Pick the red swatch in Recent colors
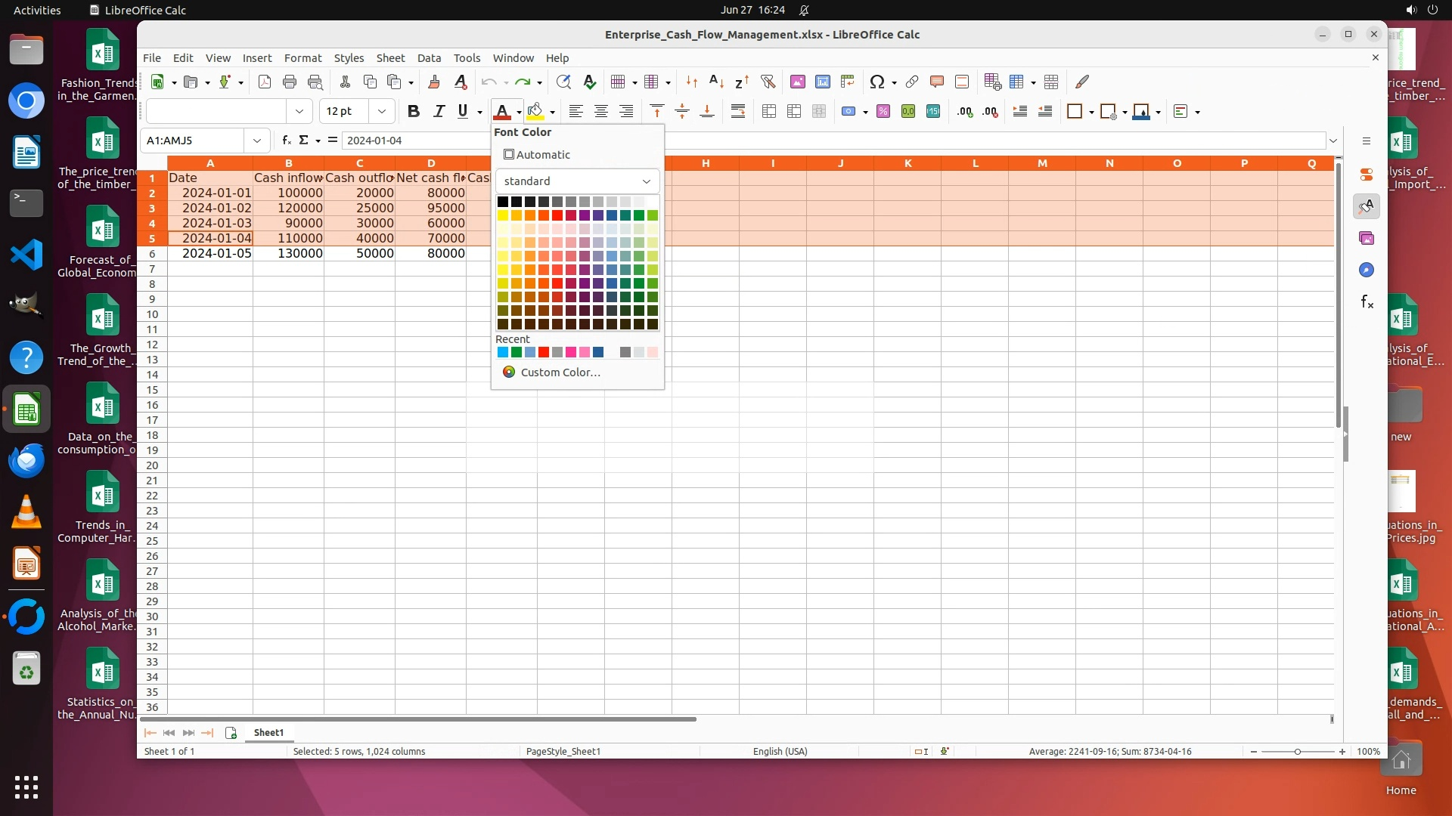 pyautogui.click(x=544, y=352)
